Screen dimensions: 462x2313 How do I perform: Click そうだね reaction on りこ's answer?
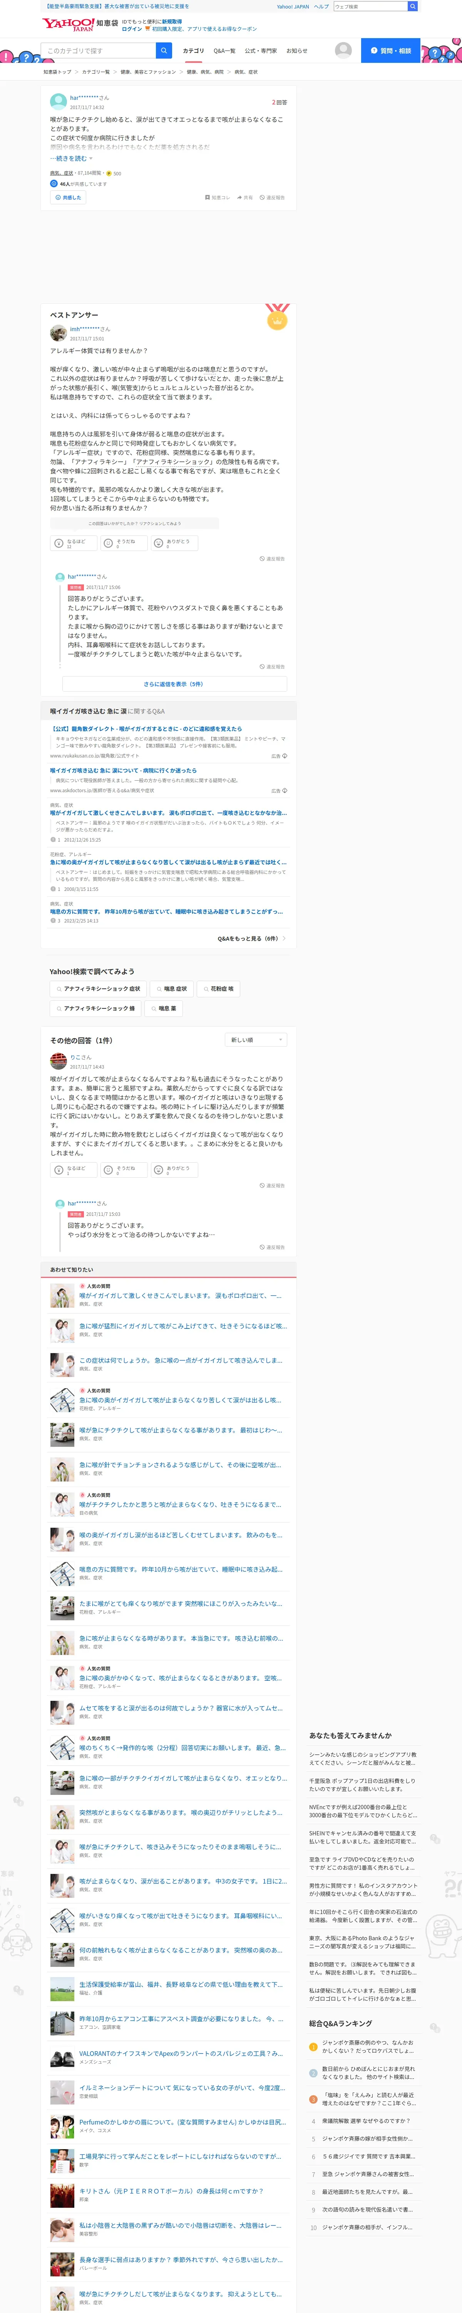coord(124,1170)
